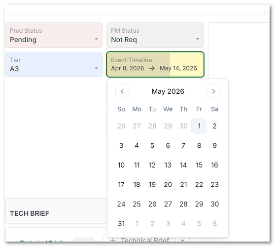Select May 9 Saturday date

[214, 145]
